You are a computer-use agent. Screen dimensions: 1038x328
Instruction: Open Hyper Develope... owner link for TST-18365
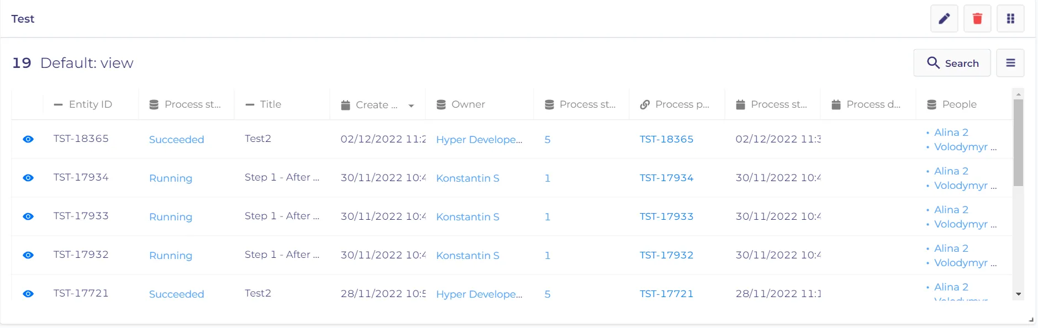[x=480, y=140]
